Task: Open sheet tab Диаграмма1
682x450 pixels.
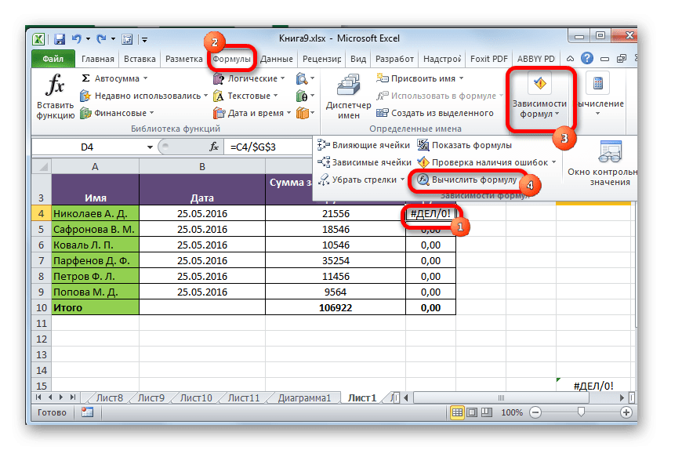Action: click(304, 397)
